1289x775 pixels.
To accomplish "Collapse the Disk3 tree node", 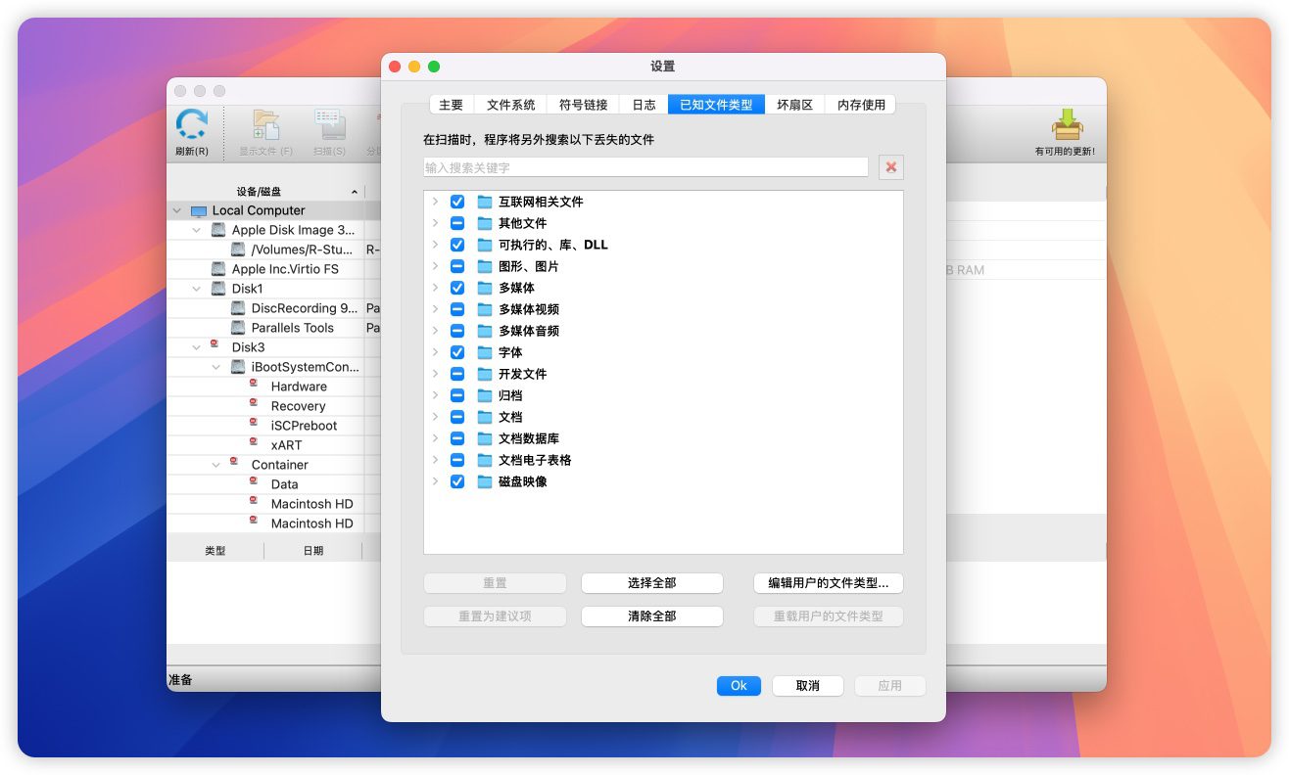I will coord(197,347).
